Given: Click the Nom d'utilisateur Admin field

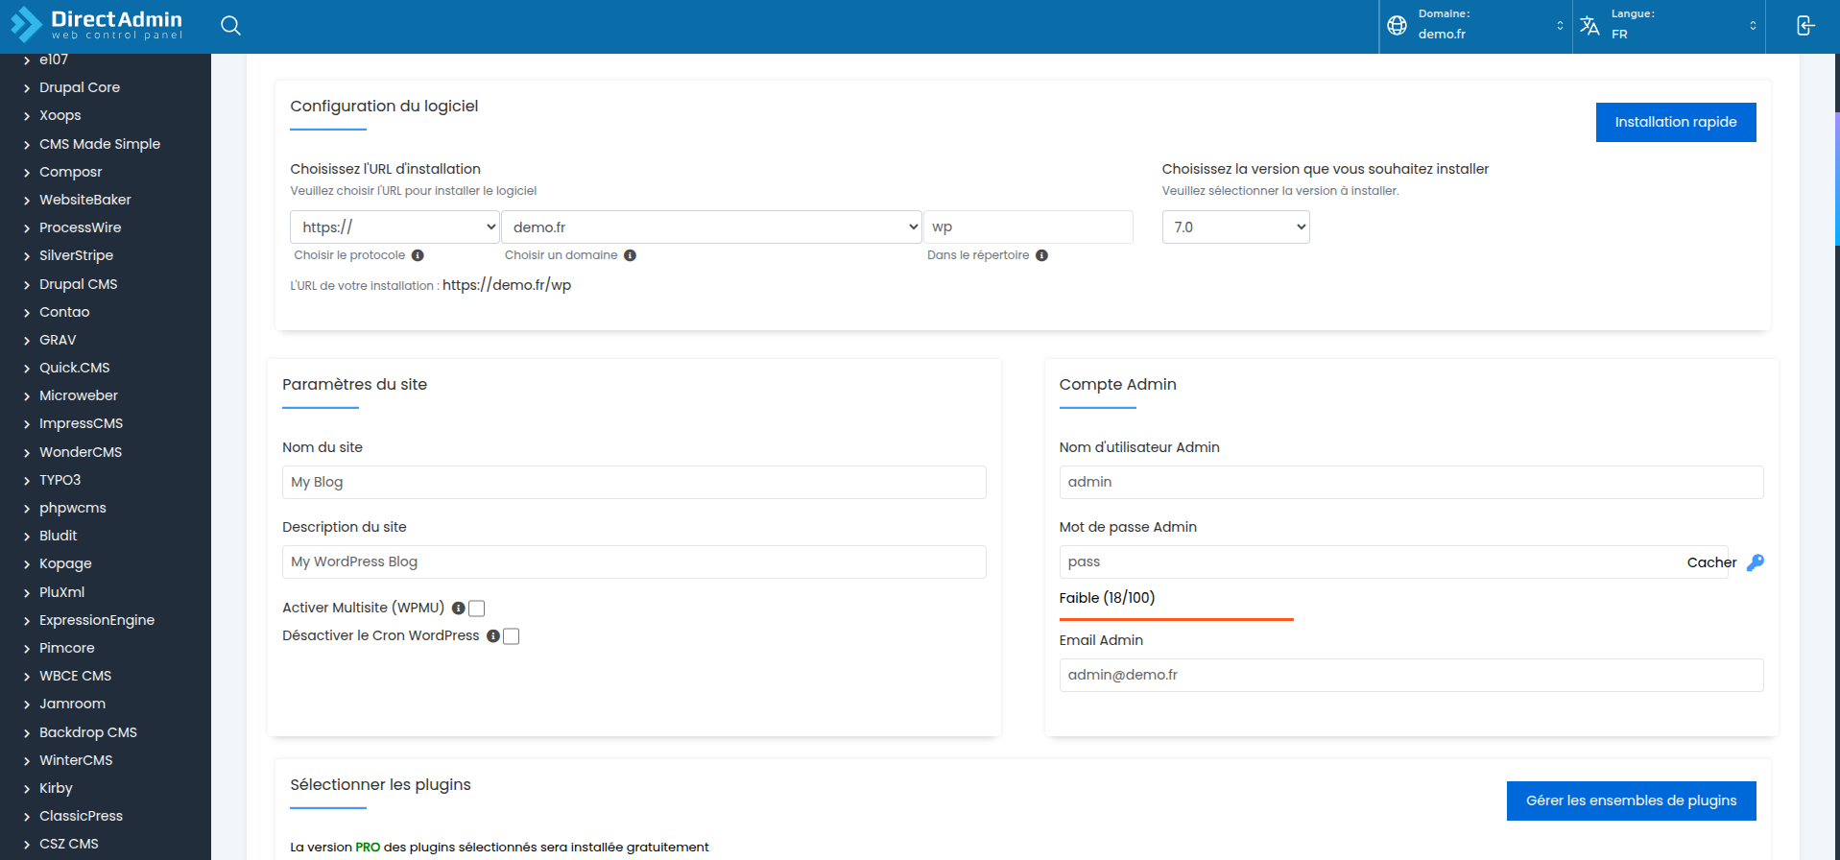Looking at the screenshot, I should click(1411, 482).
